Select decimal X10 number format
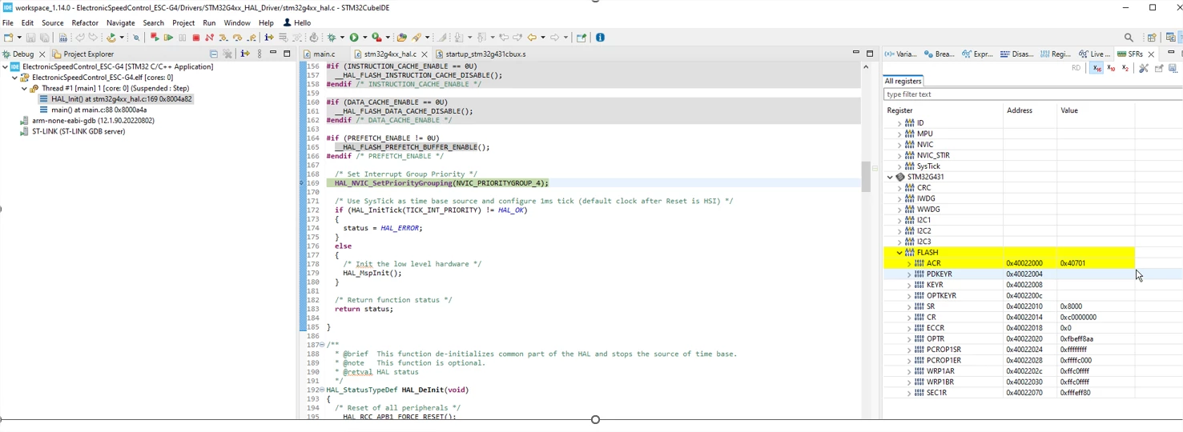Image resolution: width=1183 pixels, height=432 pixels. pyautogui.click(x=1111, y=68)
